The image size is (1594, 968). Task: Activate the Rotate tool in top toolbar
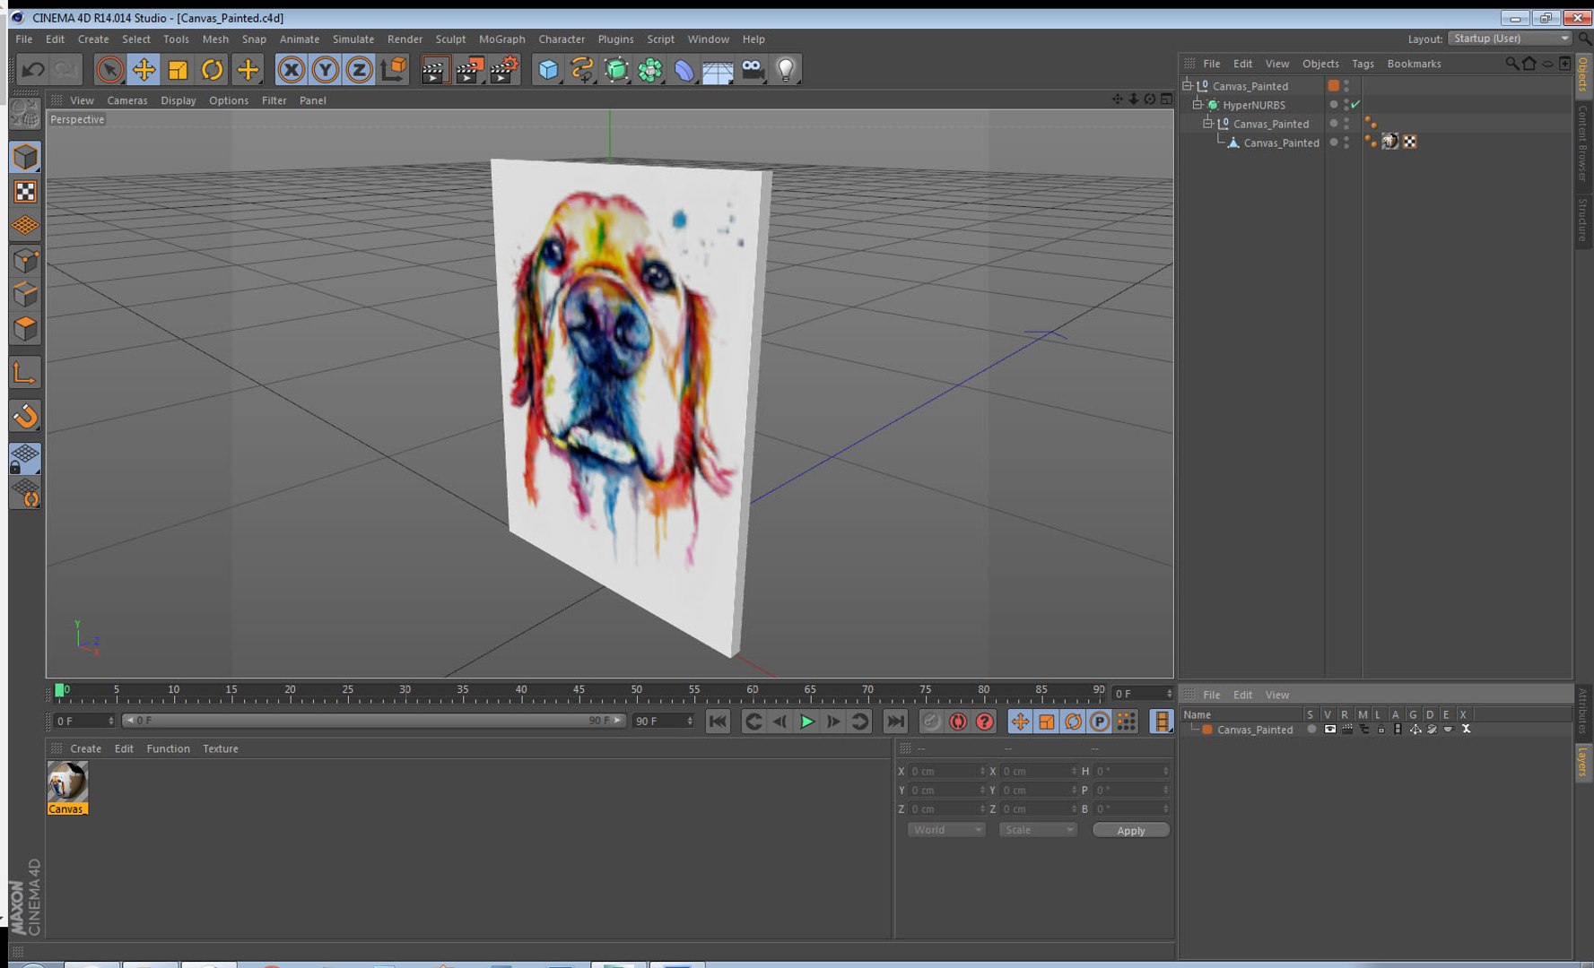pos(213,70)
